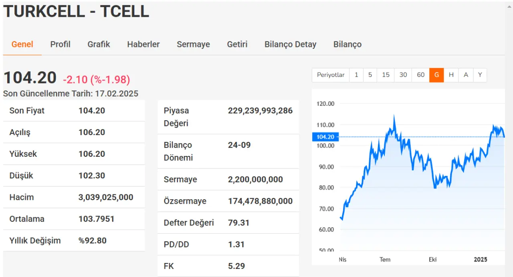Click the Periyotlar label button
The width and height of the screenshot is (513, 277).
[330, 75]
